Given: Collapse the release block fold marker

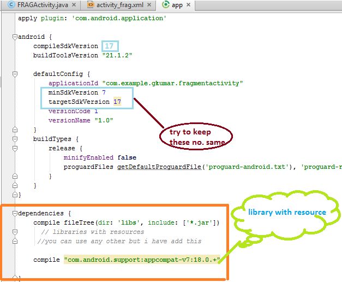Looking at the screenshot, I should 15,149.
